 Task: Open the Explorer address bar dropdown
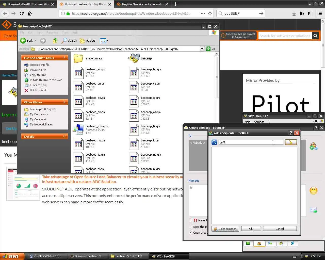click(x=202, y=49)
